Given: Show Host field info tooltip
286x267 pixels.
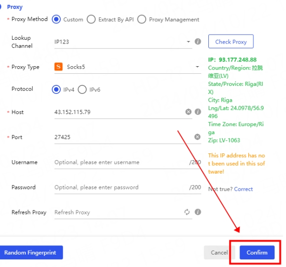Looking at the screenshot, I should 198,112.
